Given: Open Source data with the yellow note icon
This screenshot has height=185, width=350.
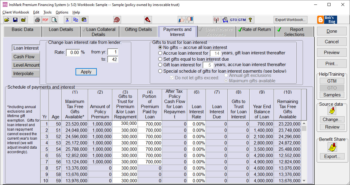Looking at the screenshot, I should point(332,111).
